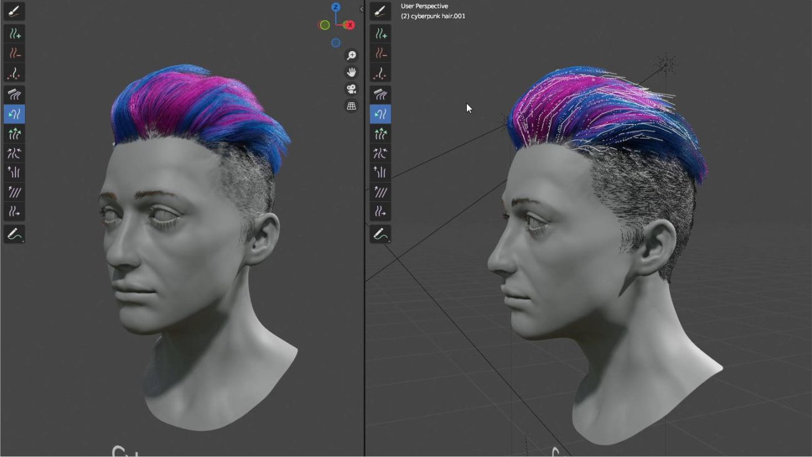The width and height of the screenshot is (812, 457).
Task: Snap view to green Y axis on gizmo
Action: point(325,25)
